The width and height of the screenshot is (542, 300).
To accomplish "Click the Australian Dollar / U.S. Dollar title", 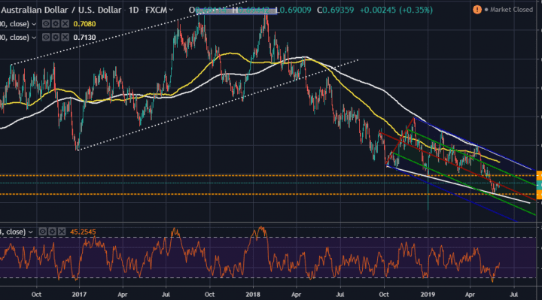I will click(61, 10).
